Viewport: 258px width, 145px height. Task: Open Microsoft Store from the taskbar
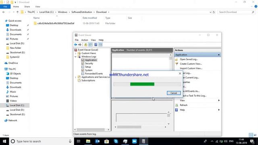pos(106,141)
